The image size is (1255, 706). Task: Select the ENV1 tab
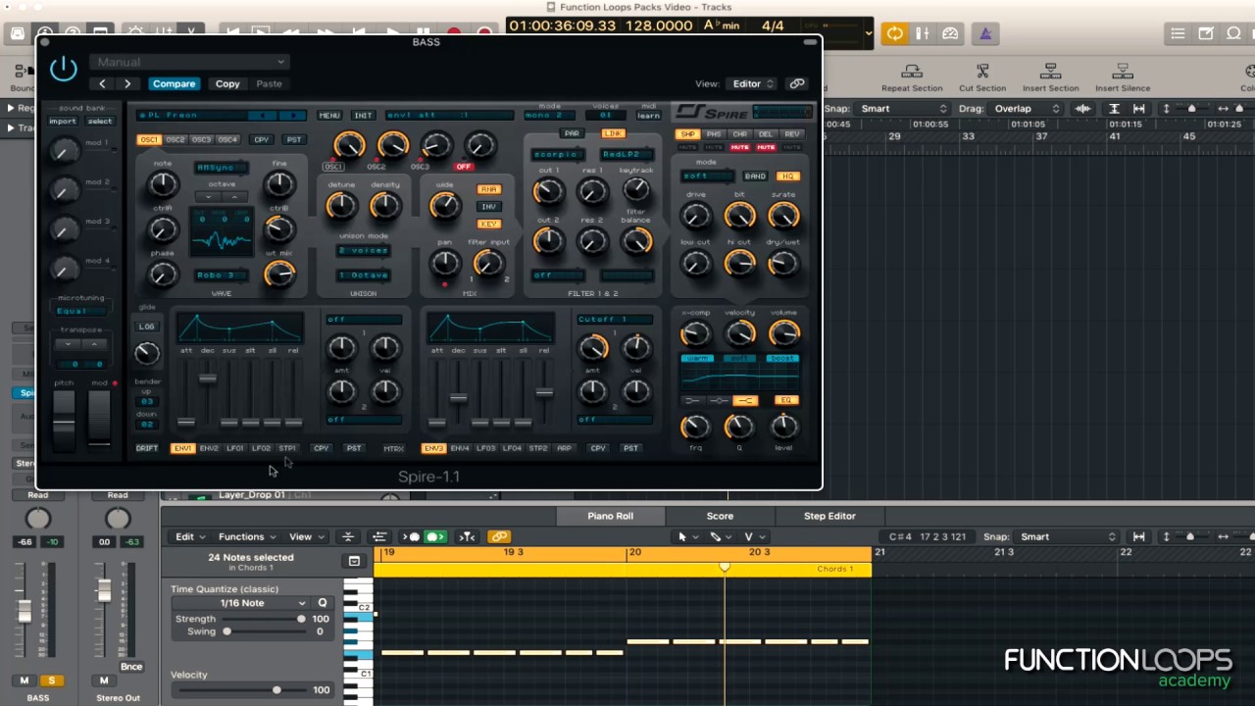pos(182,448)
